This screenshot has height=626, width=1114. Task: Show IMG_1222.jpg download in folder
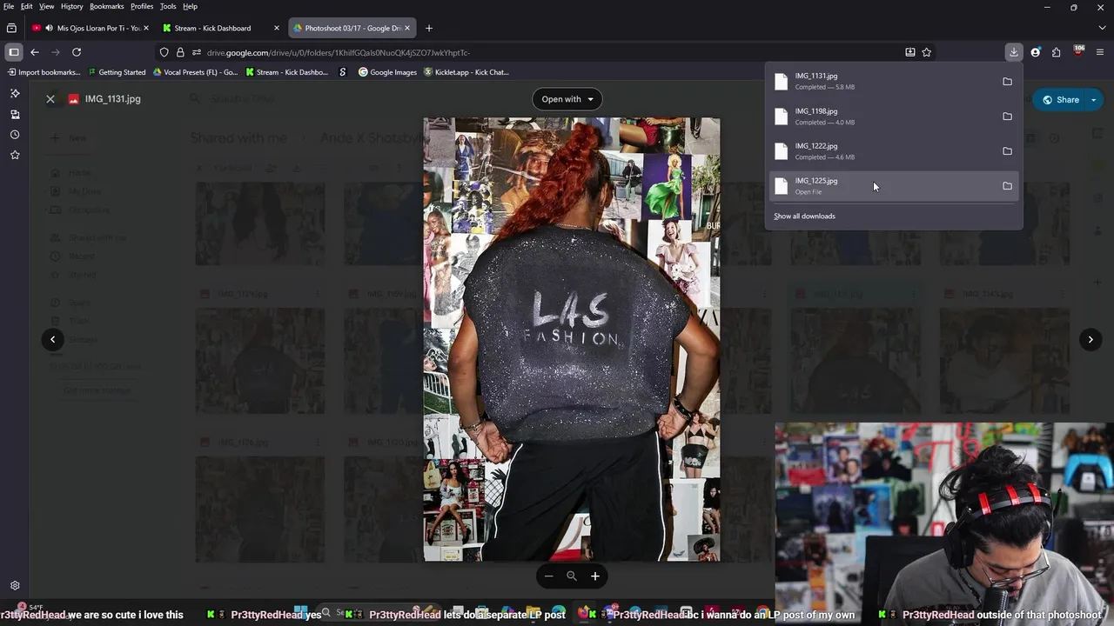(1007, 151)
